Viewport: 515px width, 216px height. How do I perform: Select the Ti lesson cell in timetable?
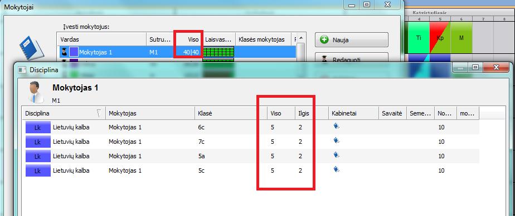[419, 38]
